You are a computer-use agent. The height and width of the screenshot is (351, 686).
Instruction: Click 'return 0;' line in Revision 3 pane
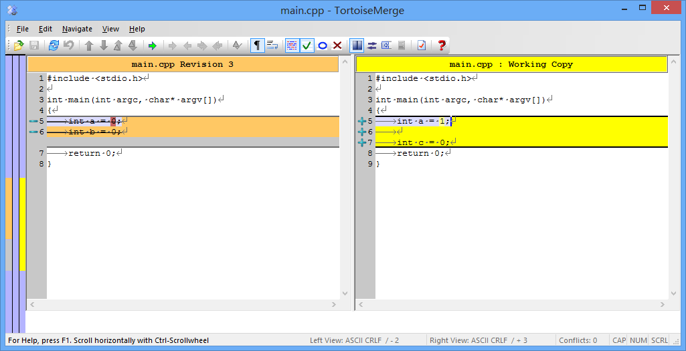click(x=193, y=153)
